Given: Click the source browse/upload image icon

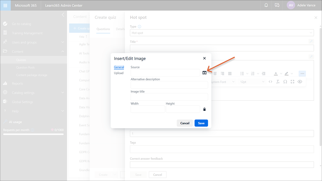Looking at the screenshot, I should point(204,73).
